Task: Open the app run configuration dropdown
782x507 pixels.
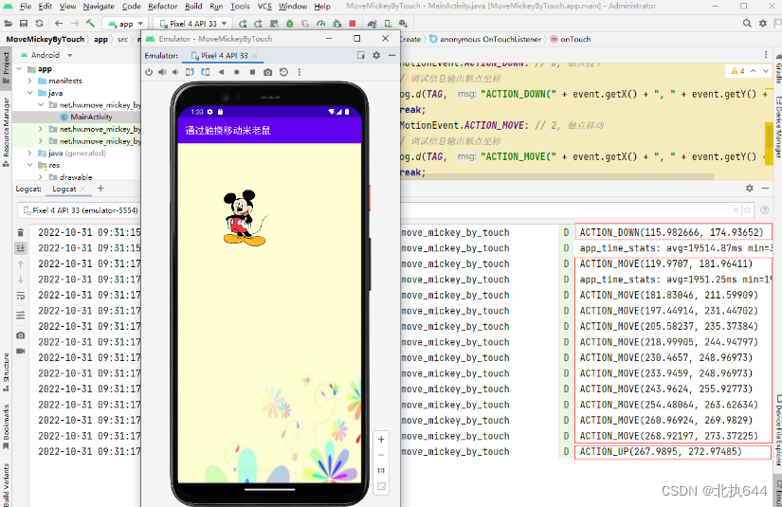Action: [x=125, y=24]
